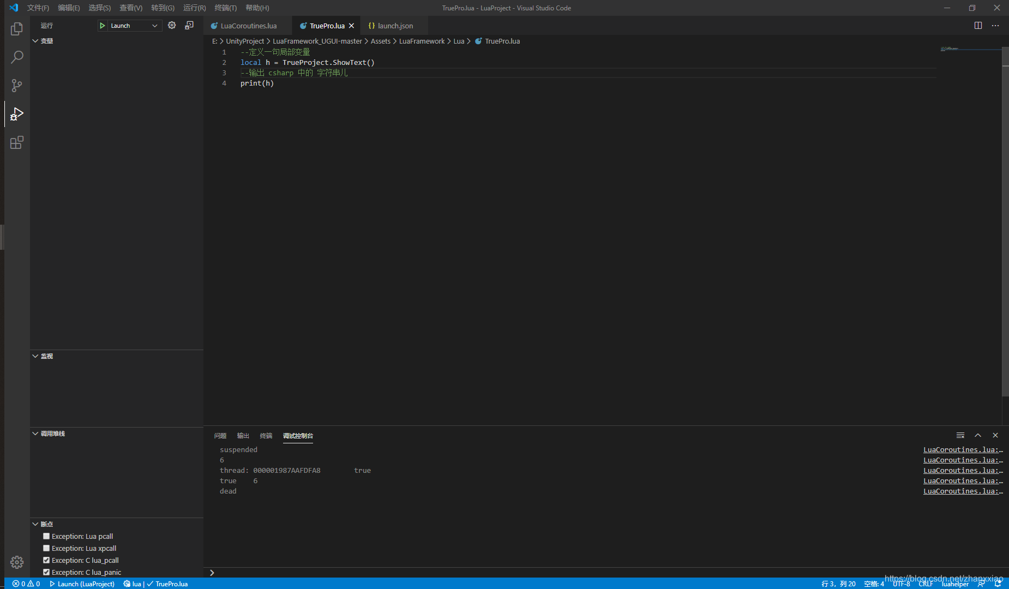Switch to launch.json tab
Viewport: 1009px width, 589px height.
[395, 26]
